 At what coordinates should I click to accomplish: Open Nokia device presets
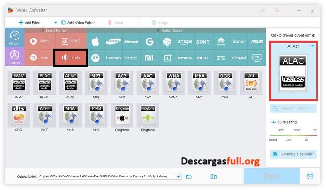click(x=185, y=58)
